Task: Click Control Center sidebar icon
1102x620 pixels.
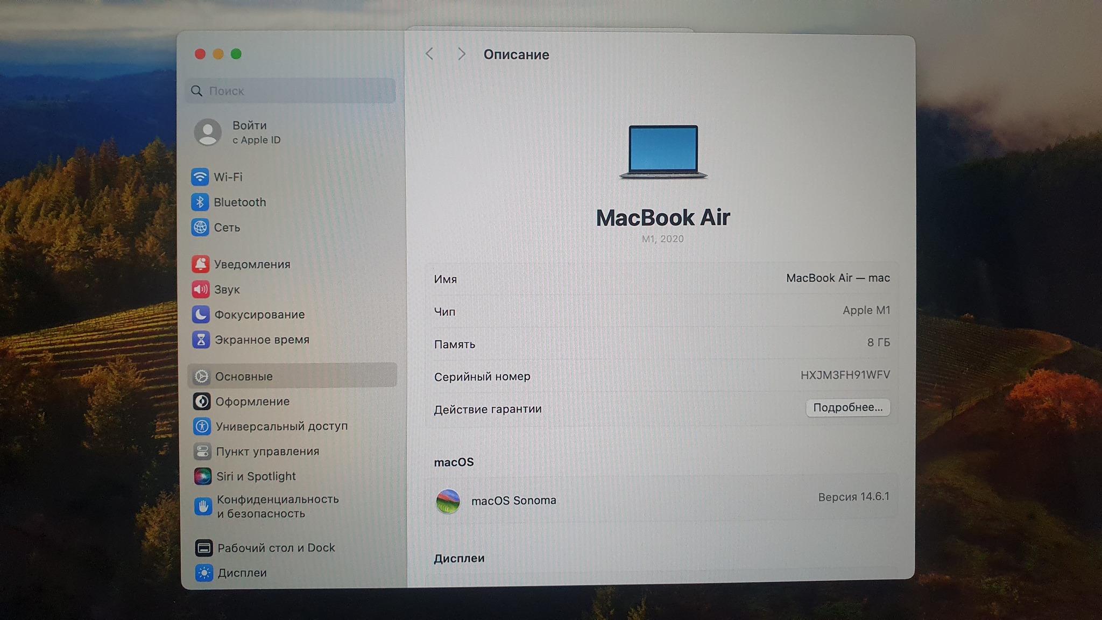Action: click(x=202, y=451)
